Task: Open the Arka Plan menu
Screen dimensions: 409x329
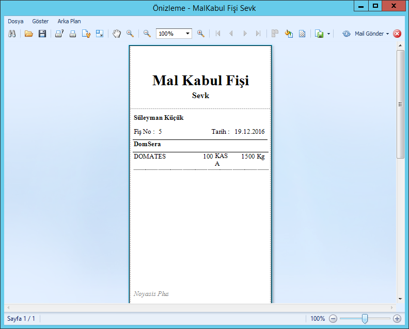Action: [x=69, y=21]
